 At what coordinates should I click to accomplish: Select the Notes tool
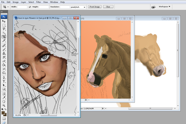click(x=4, y=94)
